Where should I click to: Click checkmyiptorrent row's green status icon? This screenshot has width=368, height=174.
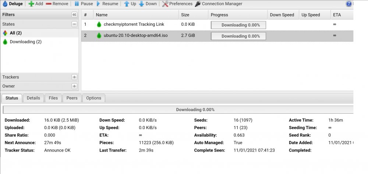click(x=99, y=24)
